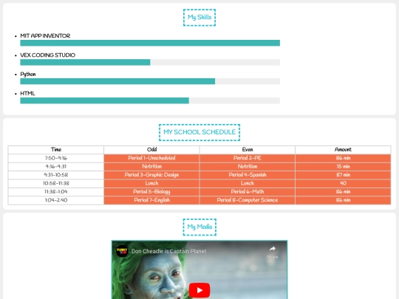
Task: Click the VEX CODING STUDIO progress bar
Action: [x=150, y=62]
